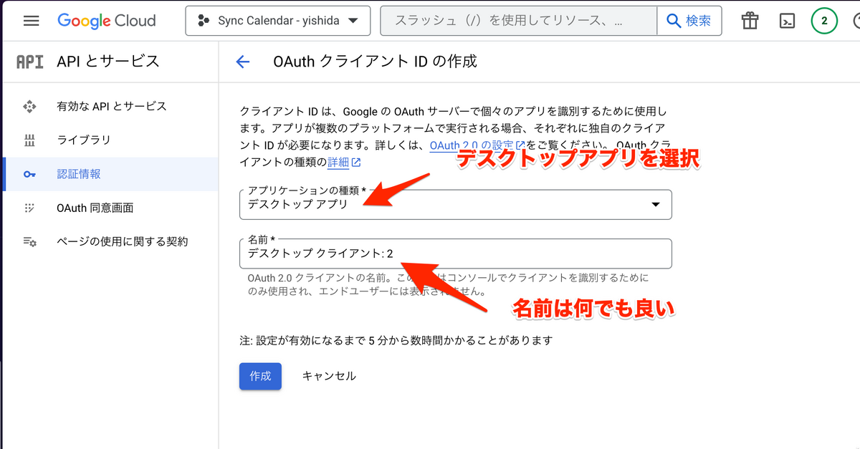
Task: Click the API とサービス sidebar title
Action: 108,62
